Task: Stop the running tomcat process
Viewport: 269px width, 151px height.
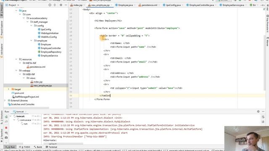Action: coord(6,128)
